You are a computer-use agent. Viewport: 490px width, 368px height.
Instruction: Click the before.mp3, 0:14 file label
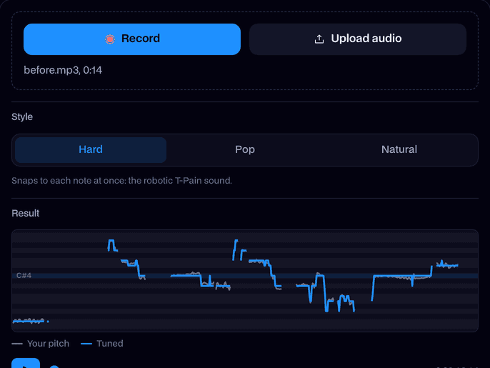point(63,70)
